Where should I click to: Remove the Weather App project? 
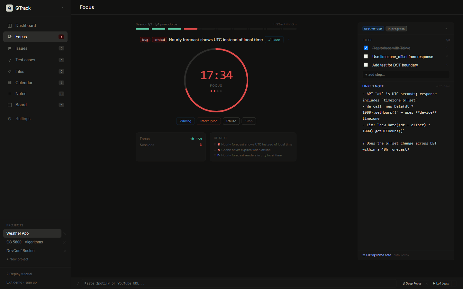pos(65,234)
